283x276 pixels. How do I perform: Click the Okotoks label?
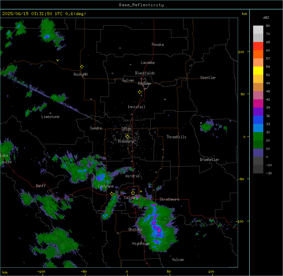[x=135, y=229]
